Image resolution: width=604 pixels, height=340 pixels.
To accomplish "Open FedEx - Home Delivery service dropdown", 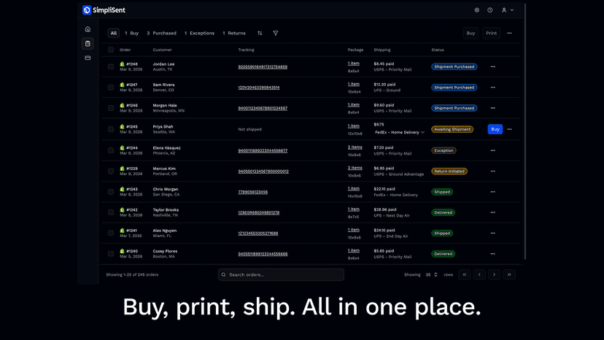I will coord(400,132).
